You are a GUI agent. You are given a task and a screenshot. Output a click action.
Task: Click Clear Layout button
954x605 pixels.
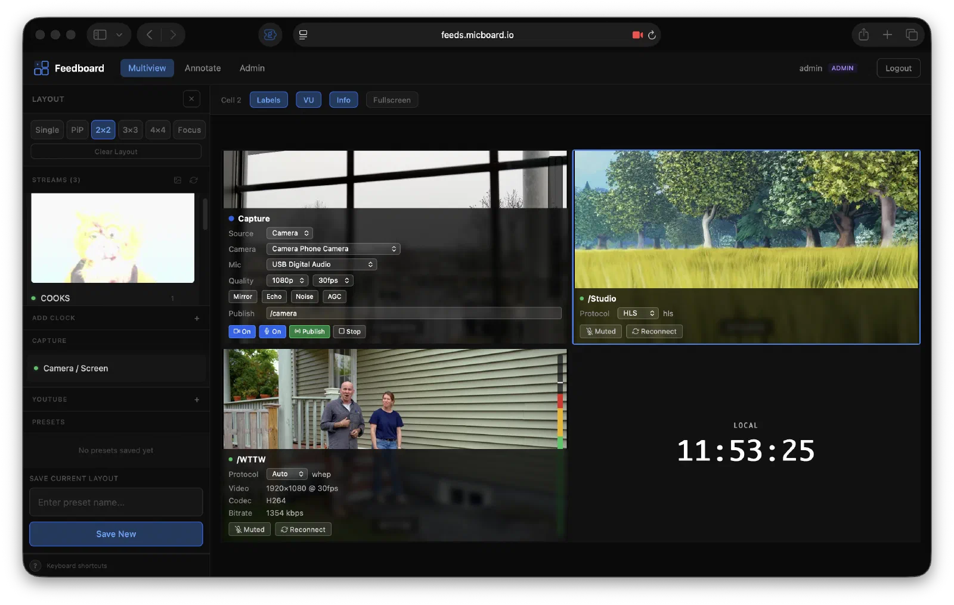116,152
